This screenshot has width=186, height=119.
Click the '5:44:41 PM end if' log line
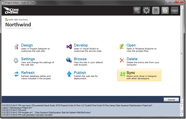click(x=14, y=110)
